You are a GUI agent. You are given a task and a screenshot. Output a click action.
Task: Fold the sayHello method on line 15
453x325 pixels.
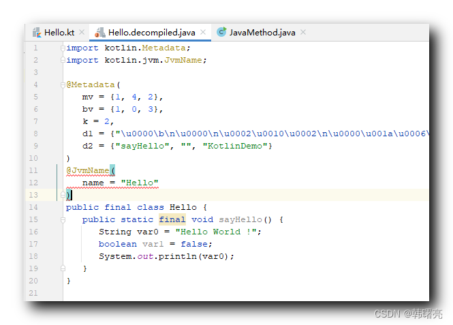point(63,220)
